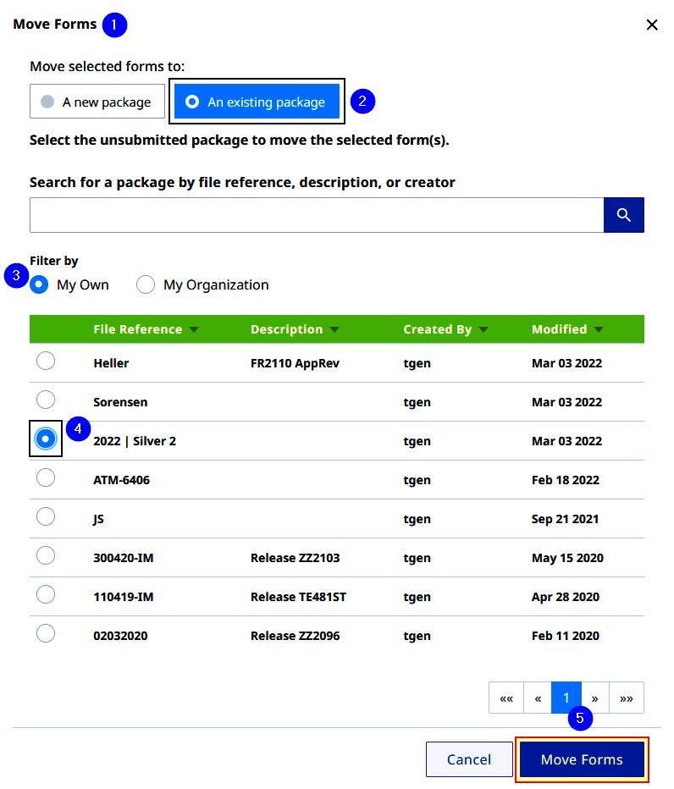Choose the A new package option

[97, 102]
